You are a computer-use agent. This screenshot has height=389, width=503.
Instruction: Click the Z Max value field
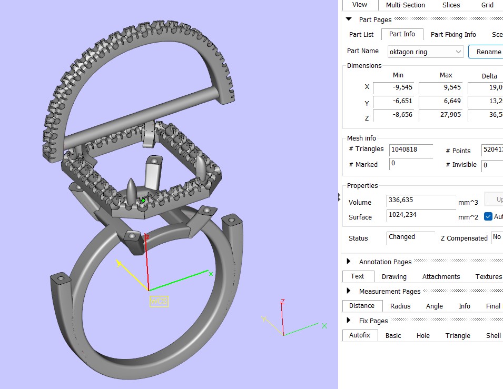[x=440, y=115]
